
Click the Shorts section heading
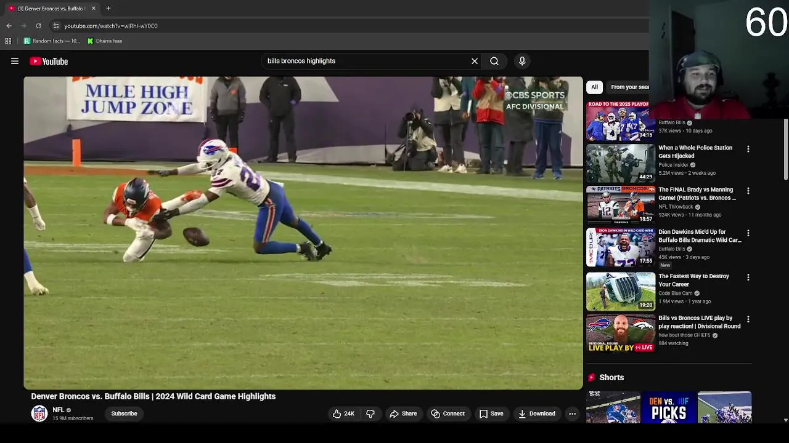[x=611, y=377]
